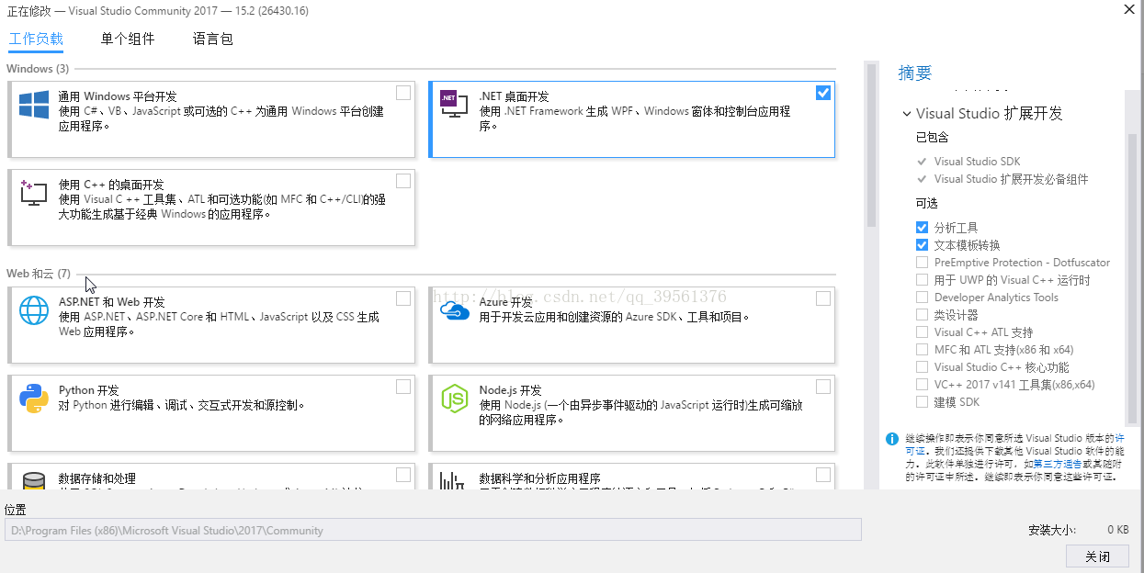Click the Azure cloud icon
1144x573 pixels.
[455, 310]
